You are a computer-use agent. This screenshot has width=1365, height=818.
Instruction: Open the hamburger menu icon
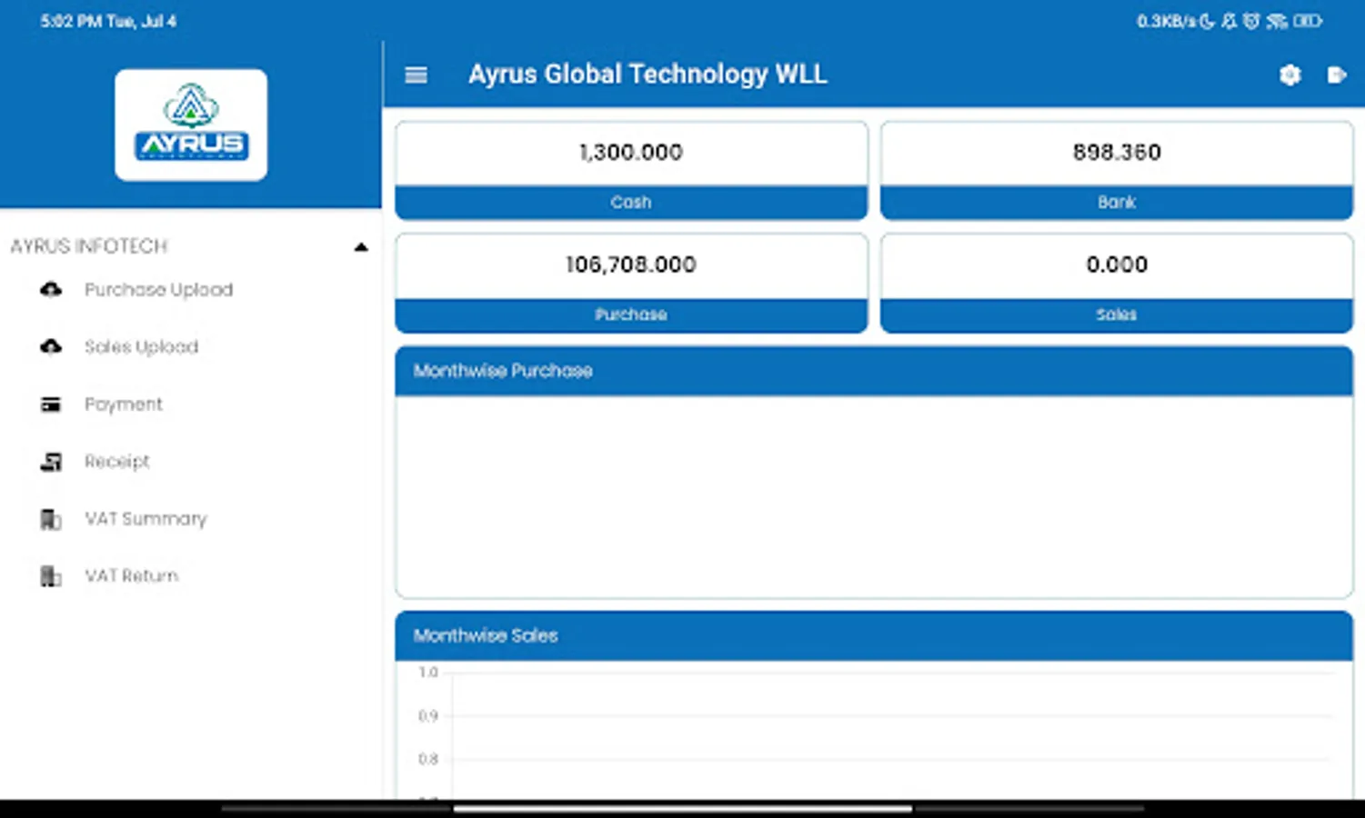416,75
